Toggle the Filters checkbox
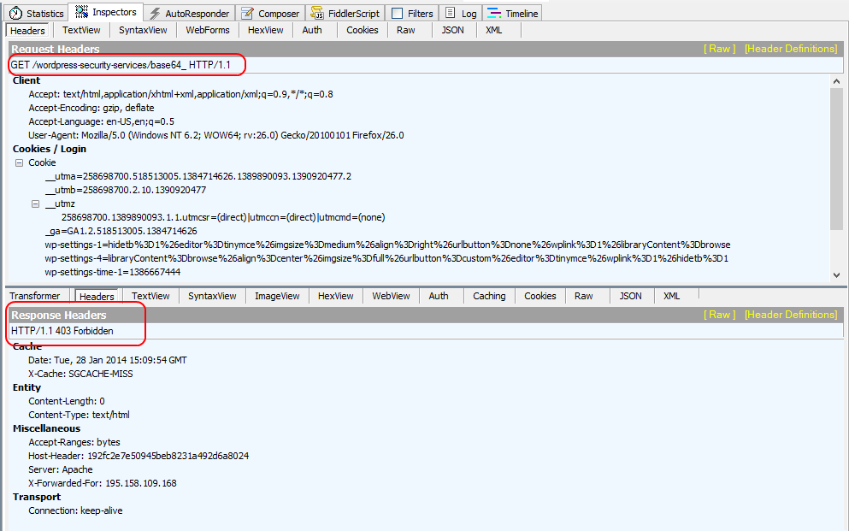 pyautogui.click(x=397, y=13)
